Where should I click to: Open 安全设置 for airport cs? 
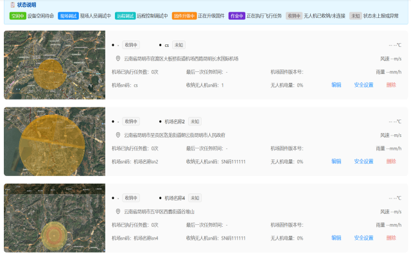(363, 85)
